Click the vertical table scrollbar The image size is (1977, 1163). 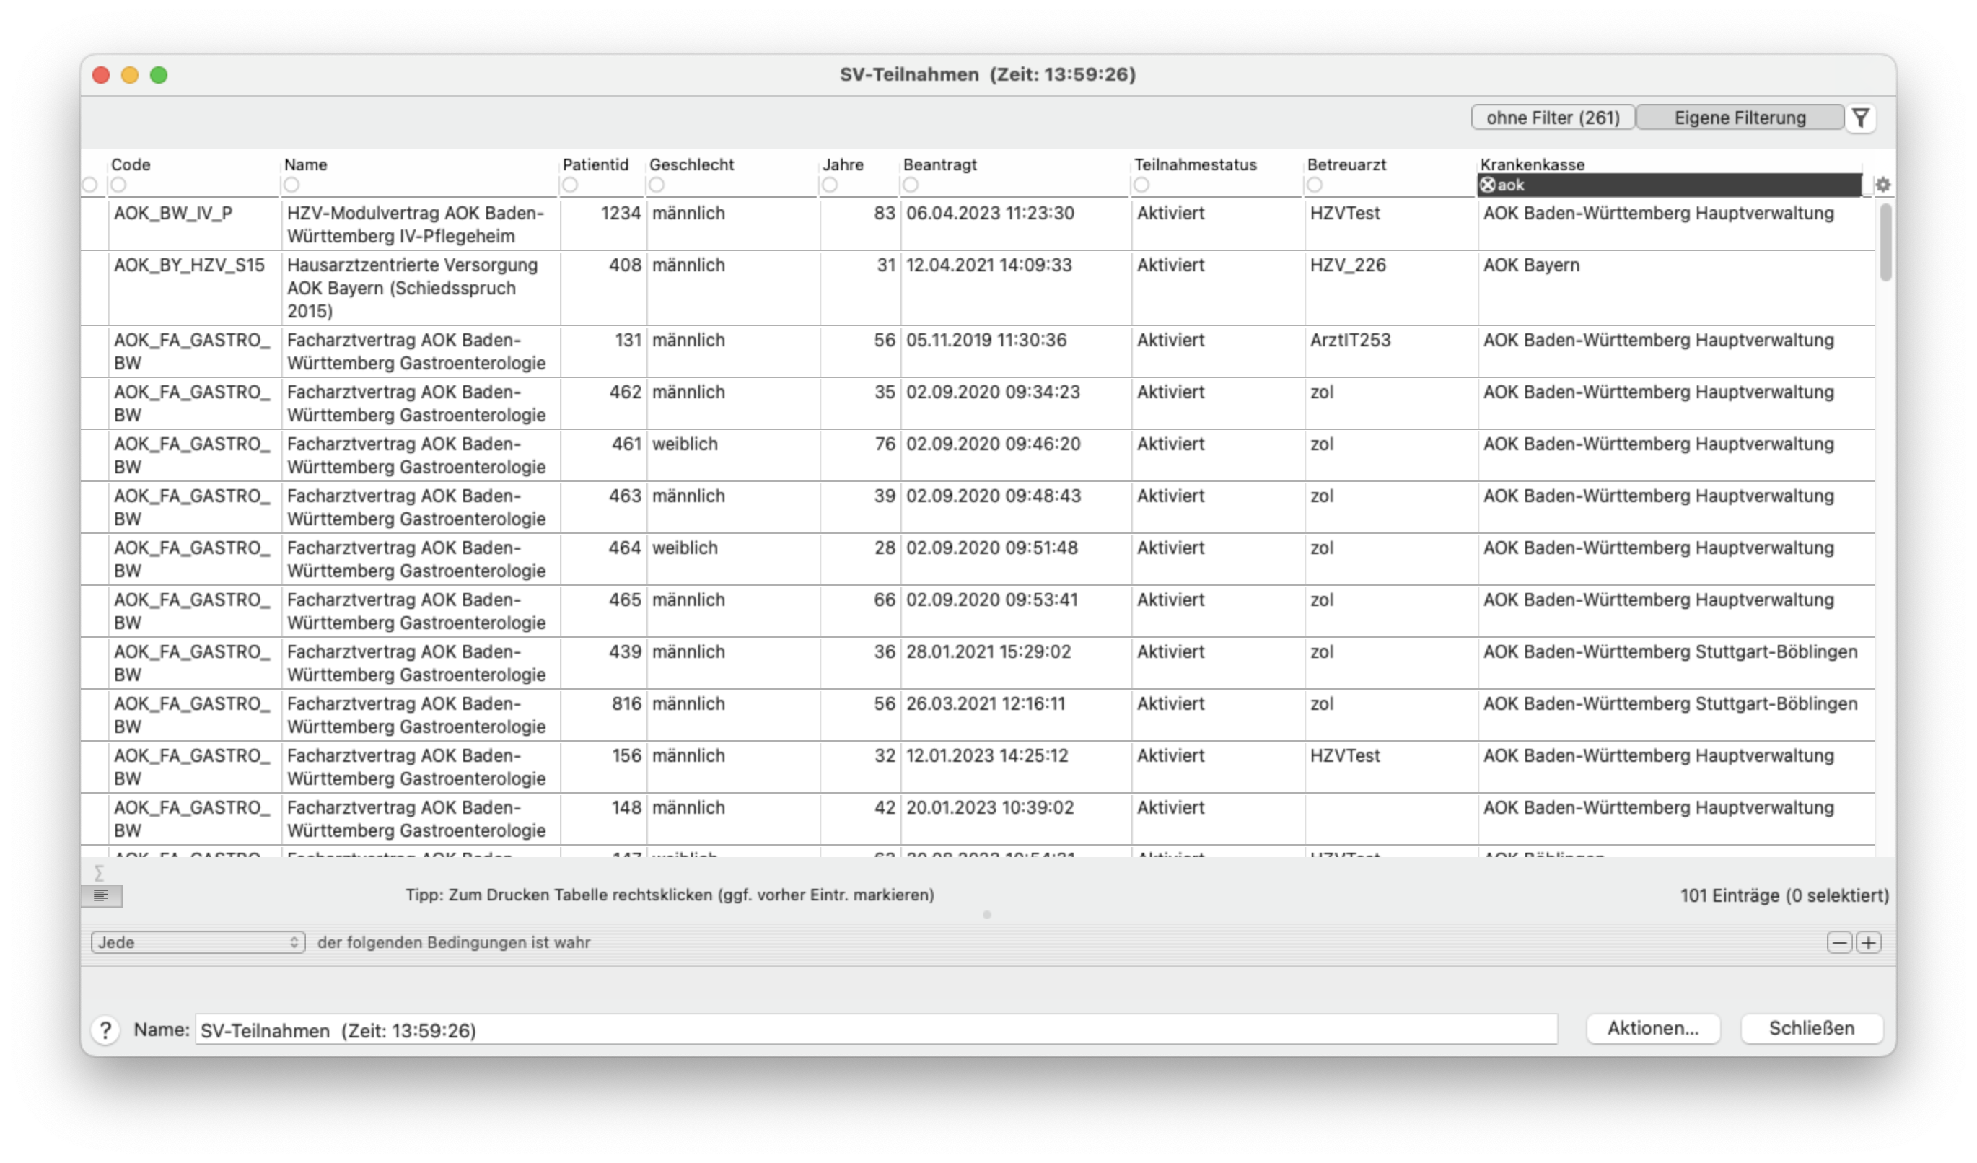1885,242
